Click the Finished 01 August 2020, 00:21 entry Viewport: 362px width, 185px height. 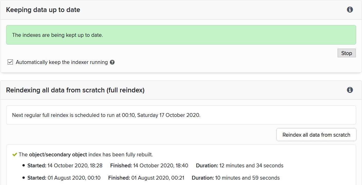click(146, 178)
